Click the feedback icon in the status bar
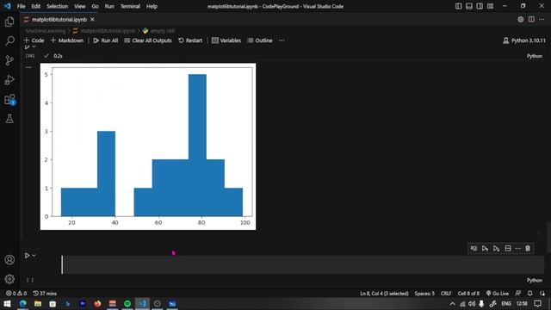551x310 pixels. coord(518,293)
